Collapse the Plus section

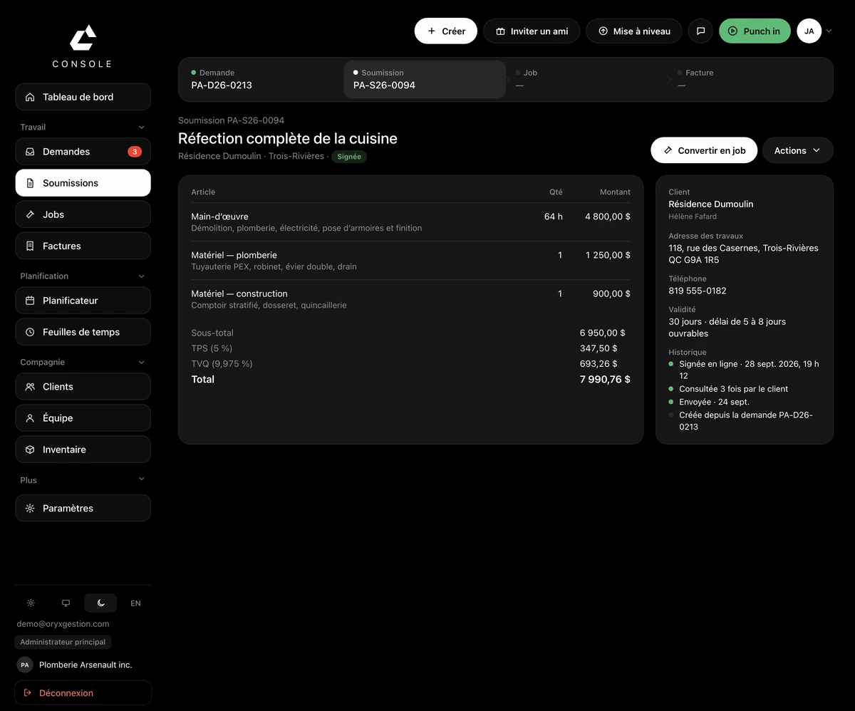coord(141,480)
